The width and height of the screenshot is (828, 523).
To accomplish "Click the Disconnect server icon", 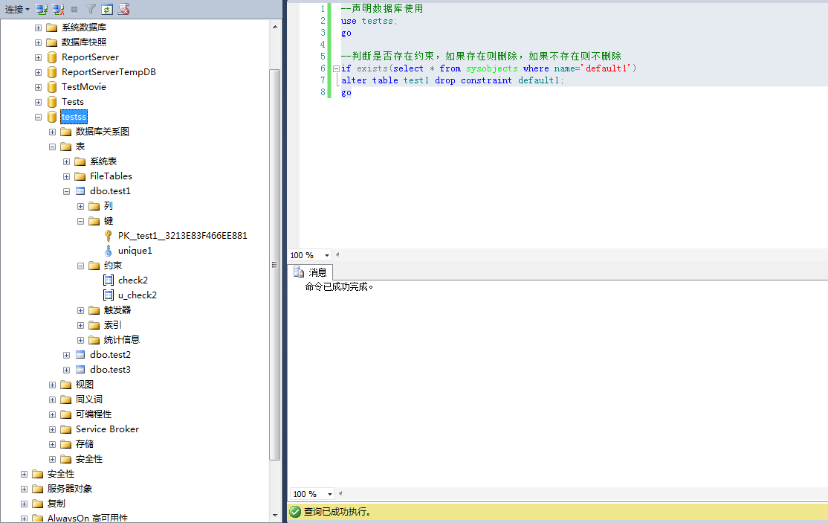I will [x=58, y=9].
